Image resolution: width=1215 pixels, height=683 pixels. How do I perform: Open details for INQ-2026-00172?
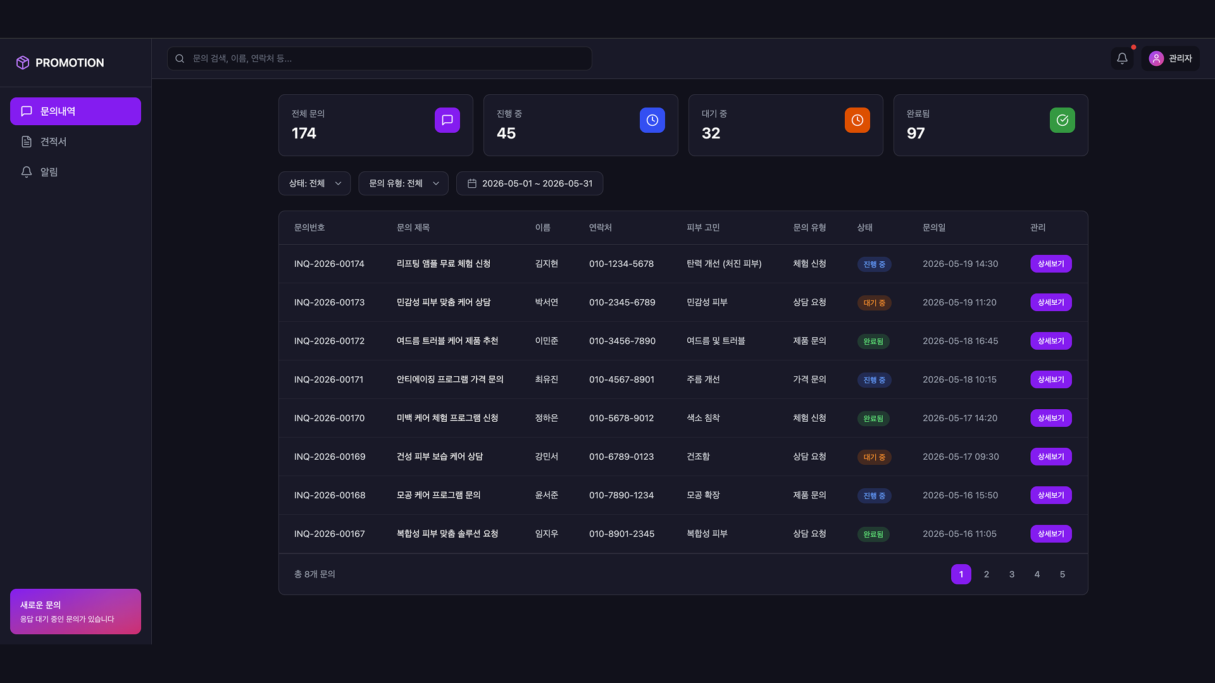[x=1051, y=341]
